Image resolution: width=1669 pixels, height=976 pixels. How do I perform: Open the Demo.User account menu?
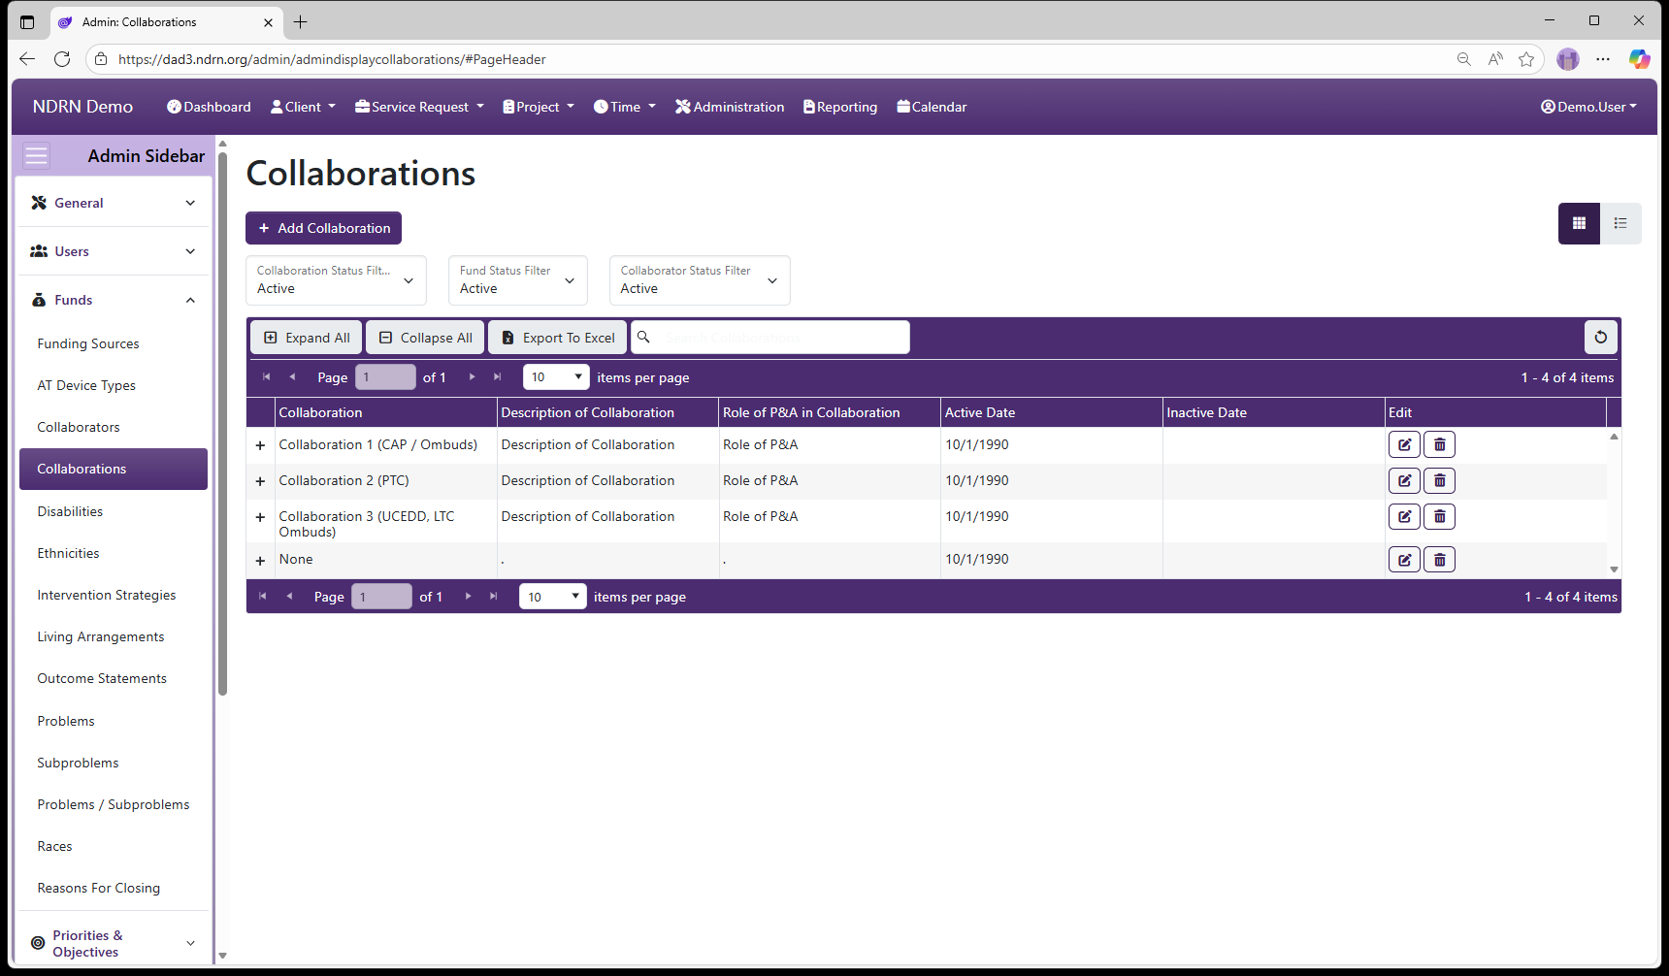pos(1588,107)
